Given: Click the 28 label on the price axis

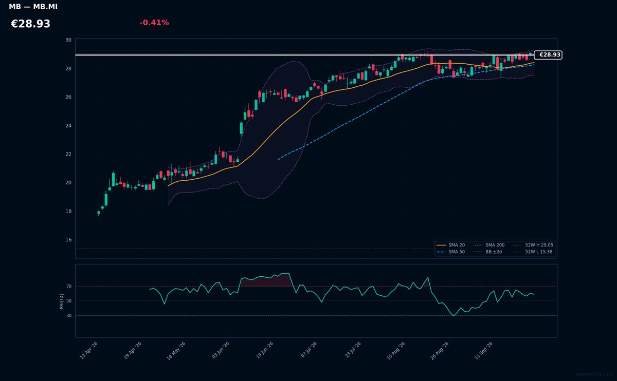Looking at the screenshot, I should (68, 69).
